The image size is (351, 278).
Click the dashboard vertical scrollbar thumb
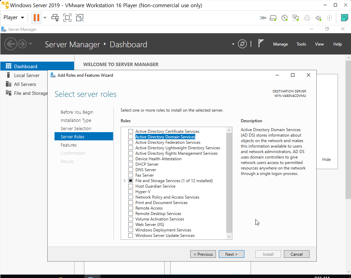click(348, 129)
